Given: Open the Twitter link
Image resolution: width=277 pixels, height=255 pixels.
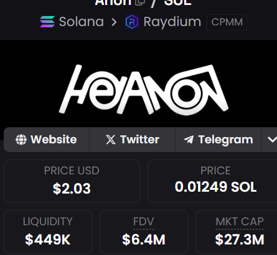Looking at the screenshot, I should pyautogui.click(x=133, y=140).
